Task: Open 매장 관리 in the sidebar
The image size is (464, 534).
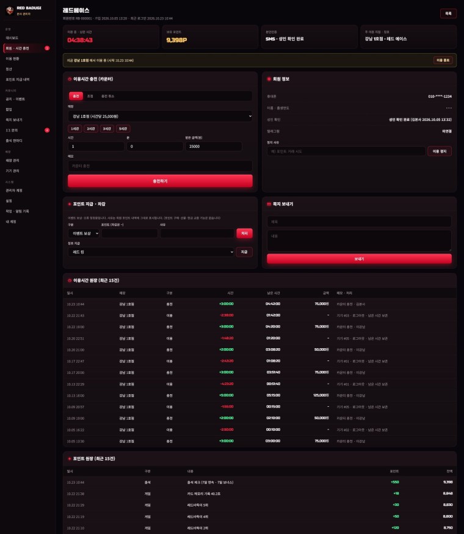Action: coord(26,161)
